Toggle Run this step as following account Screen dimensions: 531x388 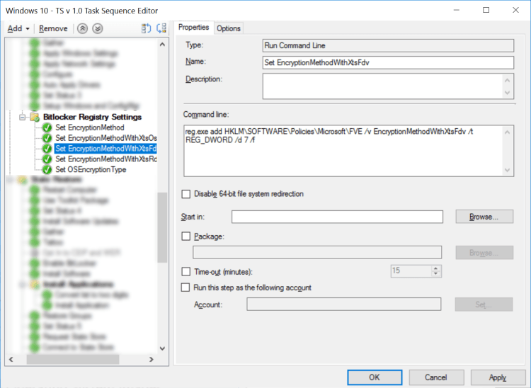[x=186, y=287]
